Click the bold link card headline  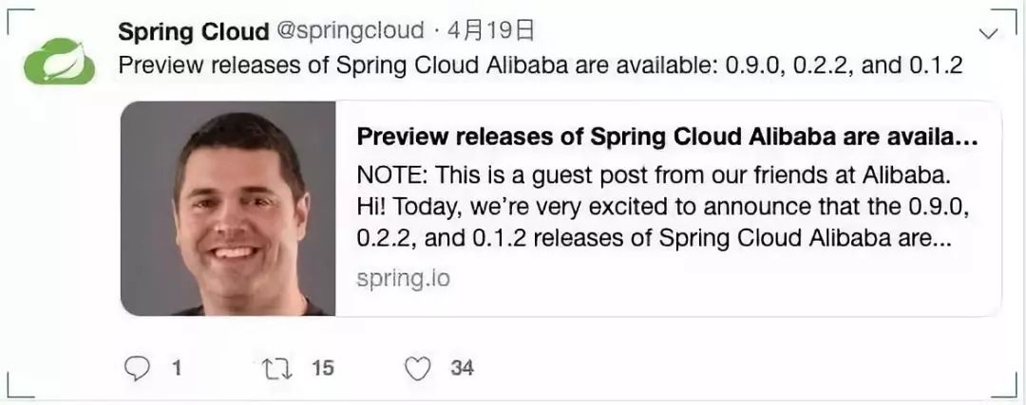(x=667, y=137)
